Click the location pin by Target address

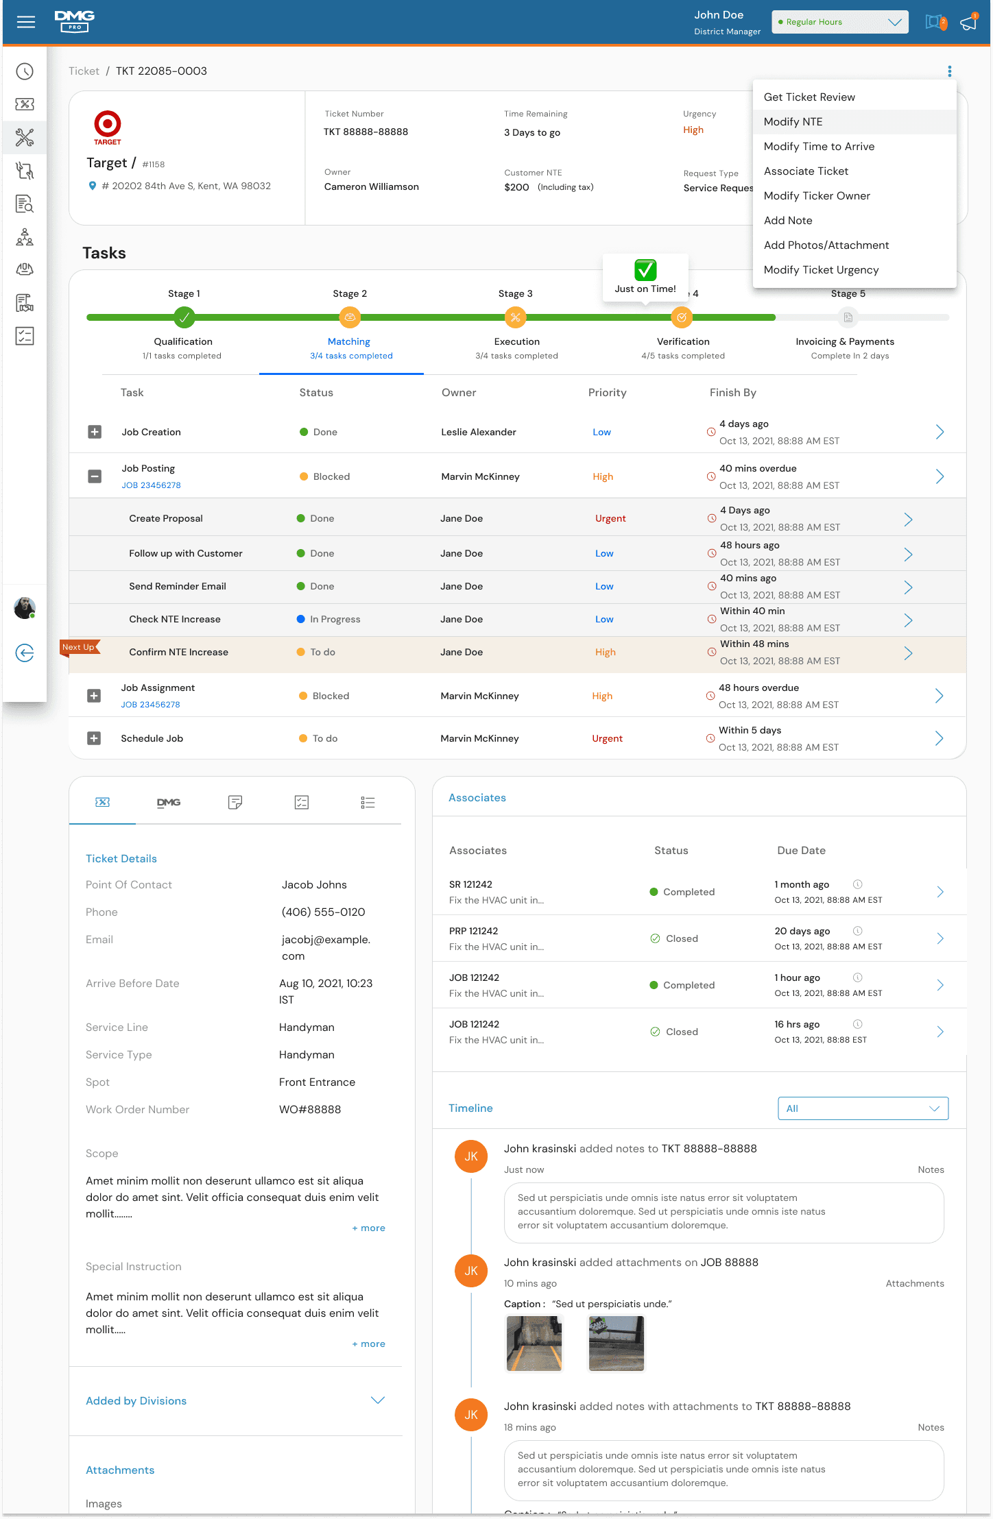coord(93,186)
